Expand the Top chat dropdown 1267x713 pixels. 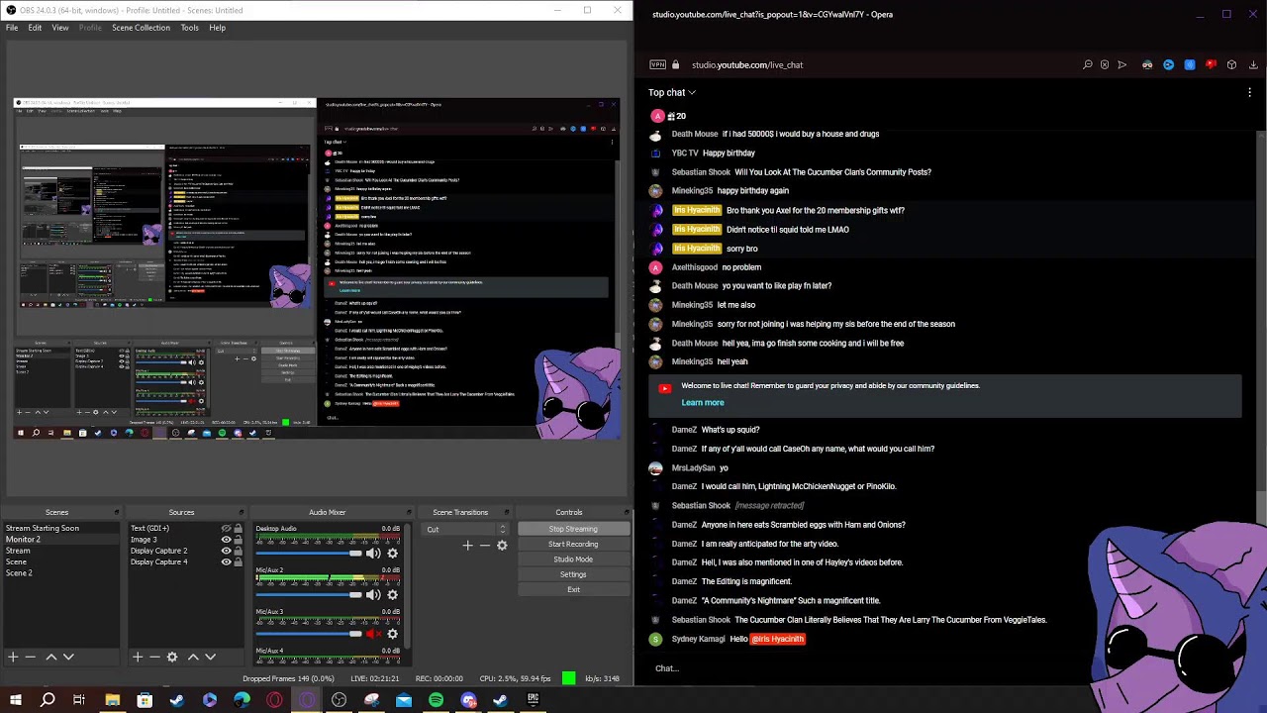point(672,92)
